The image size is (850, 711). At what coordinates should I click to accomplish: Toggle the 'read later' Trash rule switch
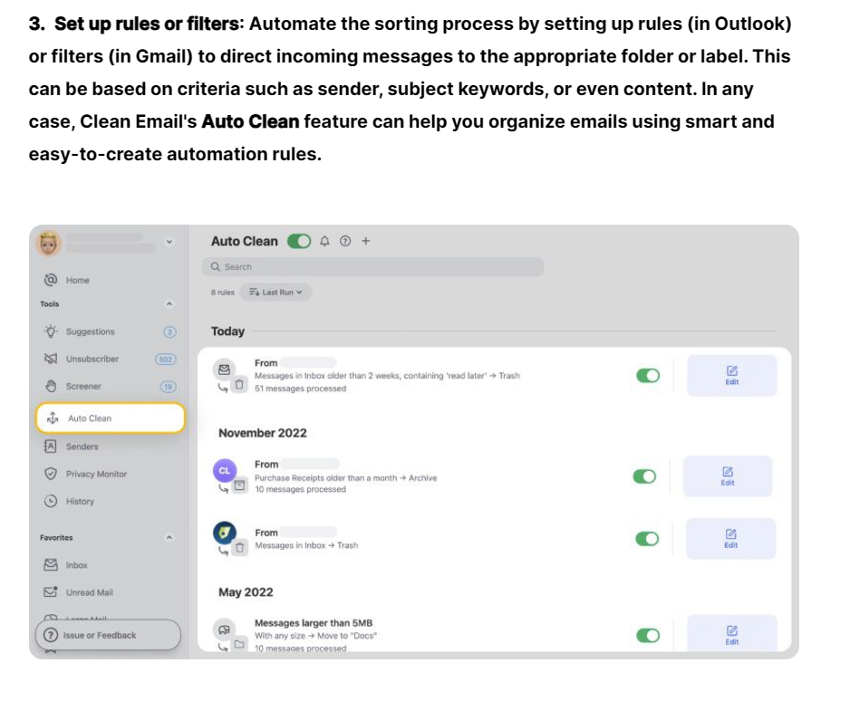tap(648, 376)
